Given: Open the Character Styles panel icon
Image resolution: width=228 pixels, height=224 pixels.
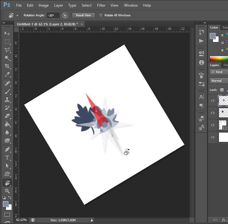Looking at the screenshot, I should tap(201, 127).
